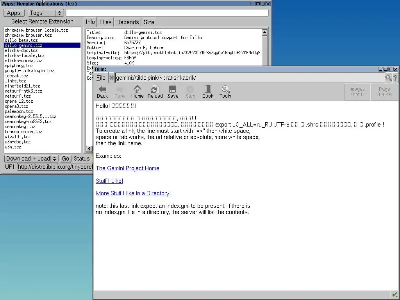Select netsurf.tcz extension
This screenshot has width=400, height=300.
coord(42,96)
